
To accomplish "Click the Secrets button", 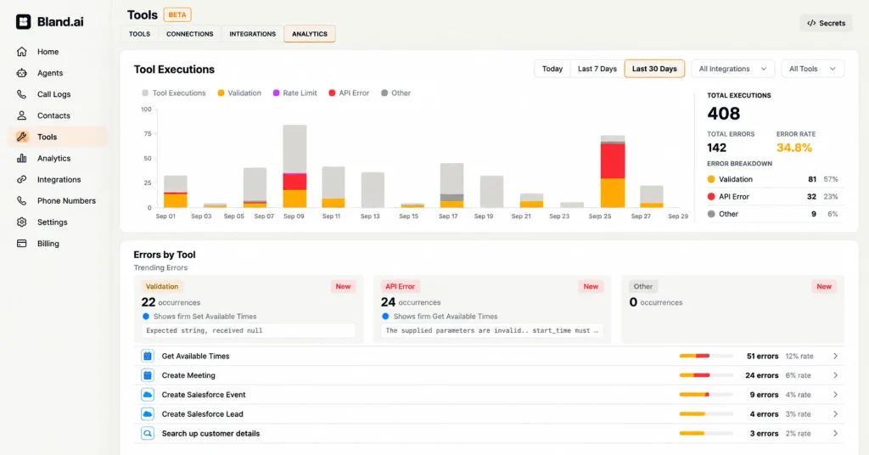I will (826, 23).
